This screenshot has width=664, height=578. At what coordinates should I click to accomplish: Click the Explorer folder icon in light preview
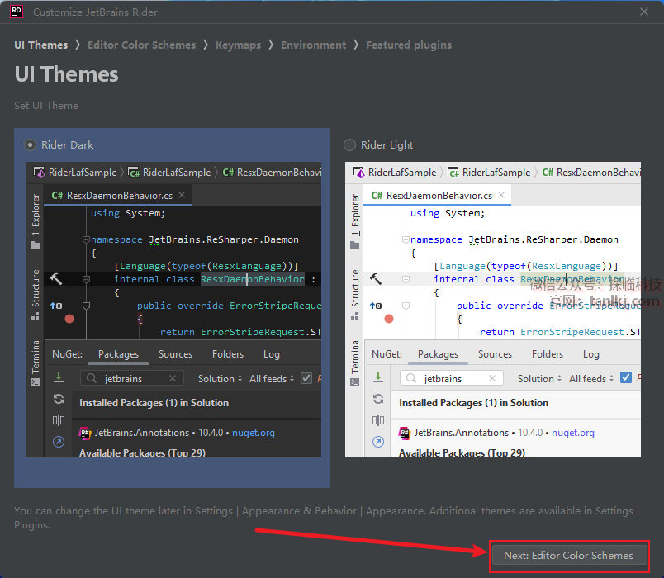pyautogui.click(x=356, y=244)
